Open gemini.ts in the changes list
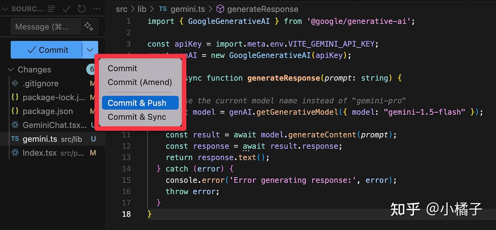Viewport: 496px width, 230px height. (40, 139)
